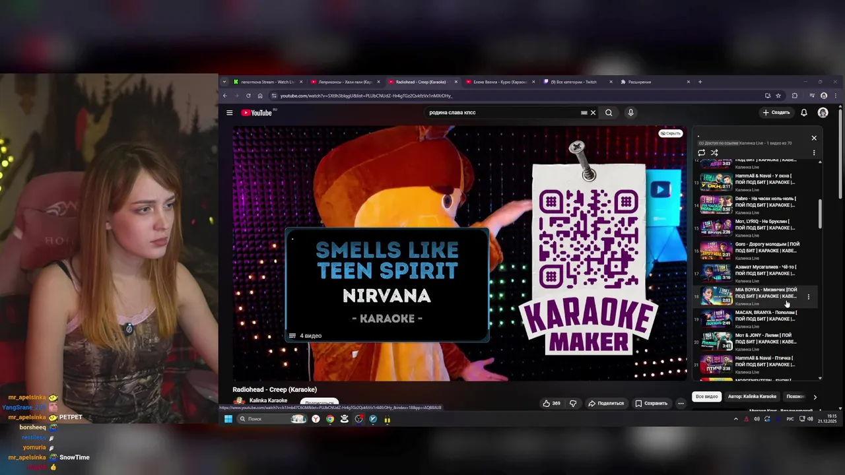Switch to the Radiohead - Creep (Karaoke) tab

tap(422, 82)
